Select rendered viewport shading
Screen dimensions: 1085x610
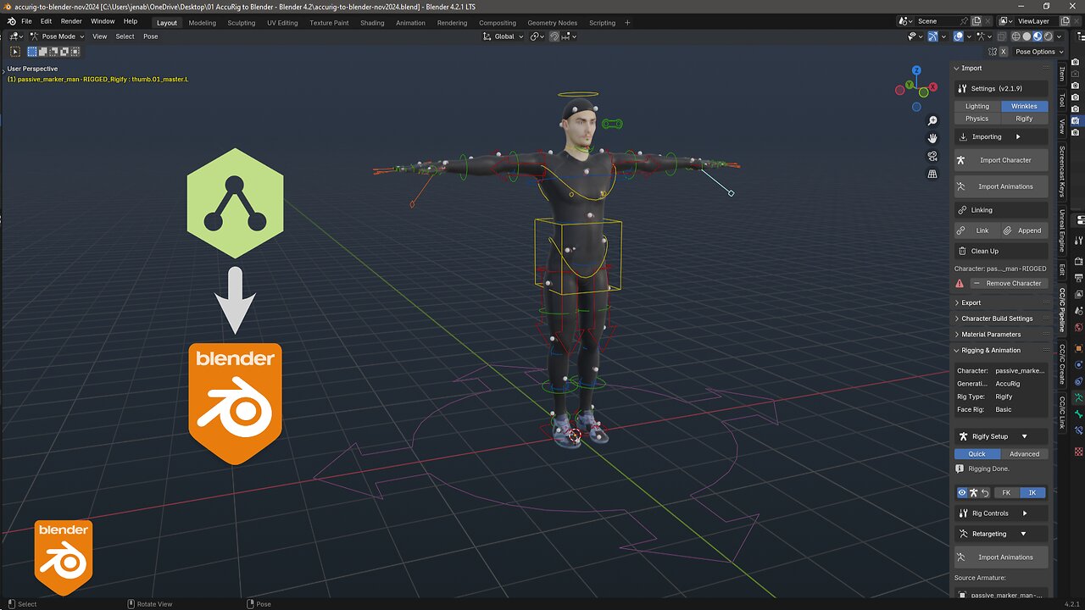pos(1048,36)
